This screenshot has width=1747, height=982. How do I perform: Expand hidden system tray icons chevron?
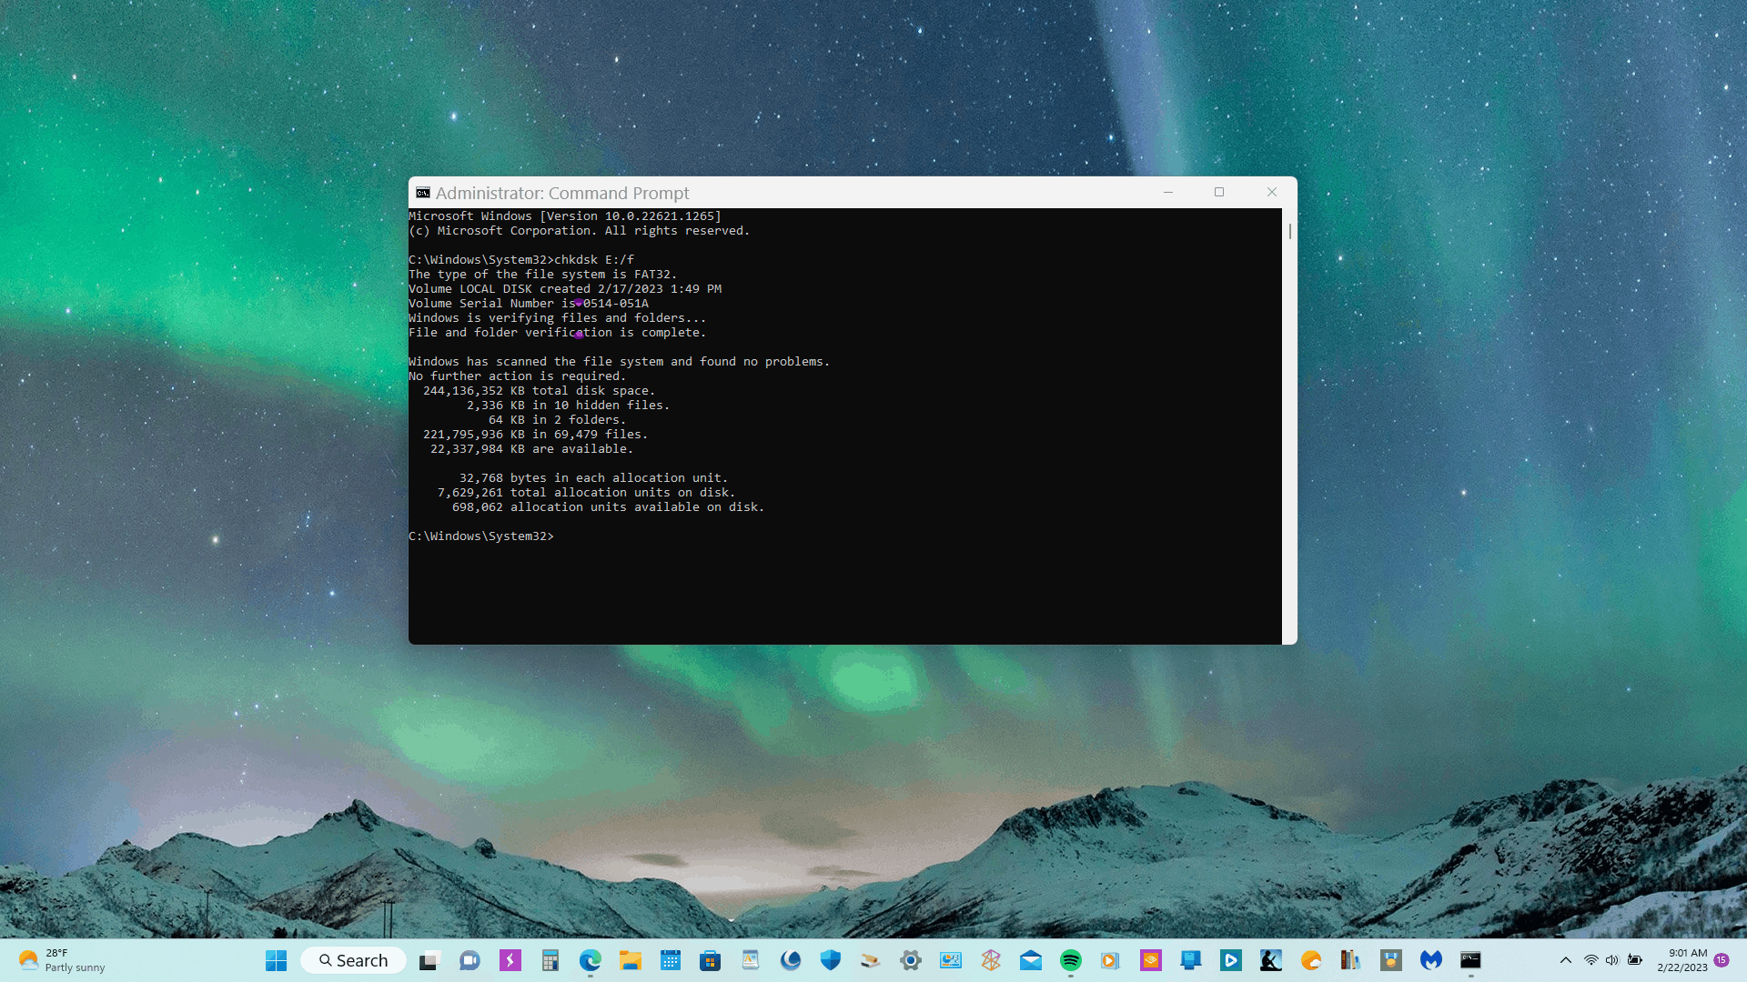click(x=1566, y=960)
